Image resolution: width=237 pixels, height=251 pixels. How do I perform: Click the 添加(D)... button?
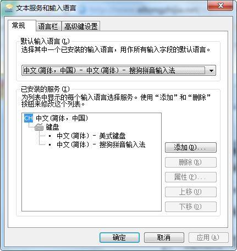pyautogui.click(x=191, y=147)
